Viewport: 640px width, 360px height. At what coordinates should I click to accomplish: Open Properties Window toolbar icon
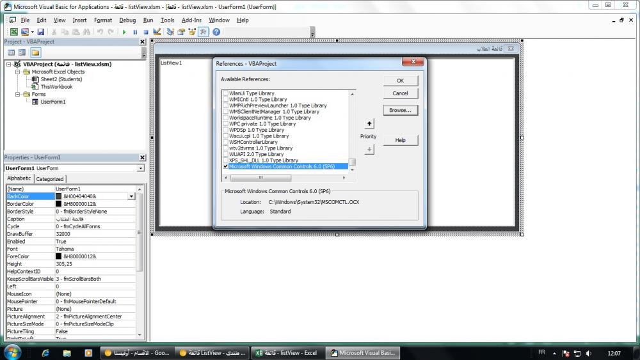(181, 32)
